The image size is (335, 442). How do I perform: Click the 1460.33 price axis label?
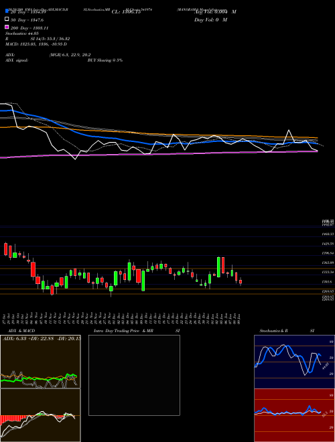coord(328,234)
